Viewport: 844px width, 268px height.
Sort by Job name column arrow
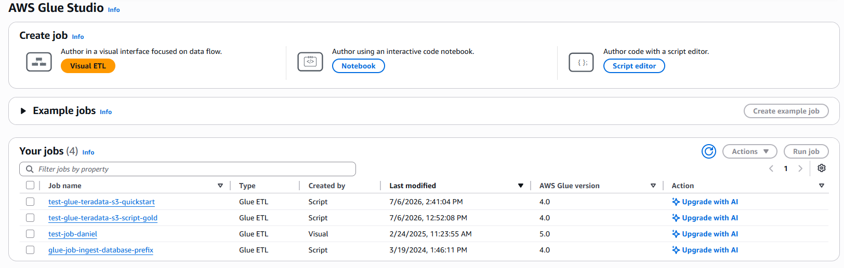point(220,186)
